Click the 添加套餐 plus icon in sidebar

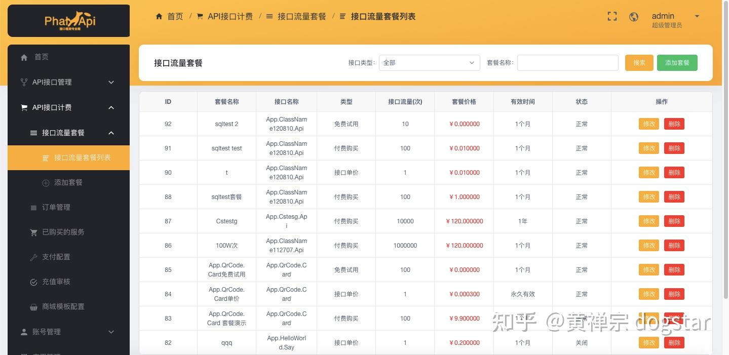(x=46, y=182)
